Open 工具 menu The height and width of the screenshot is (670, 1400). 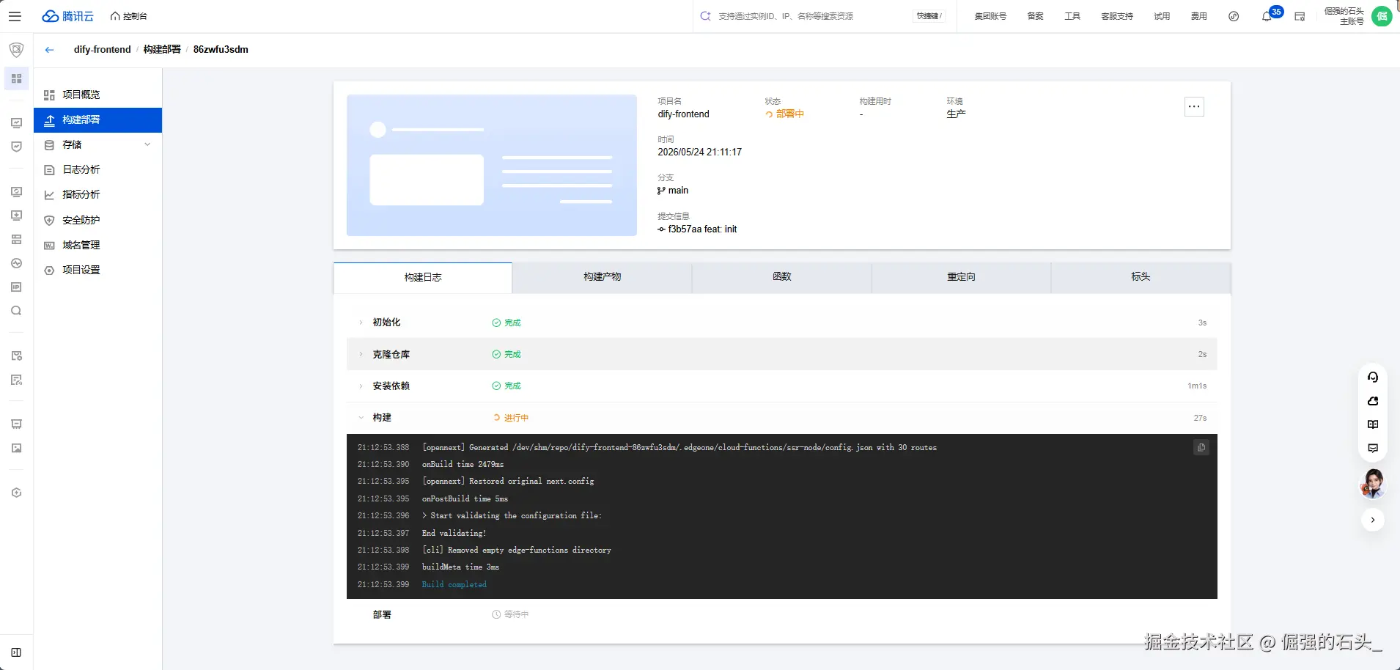pyautogui.click(x=1072, y=16)
